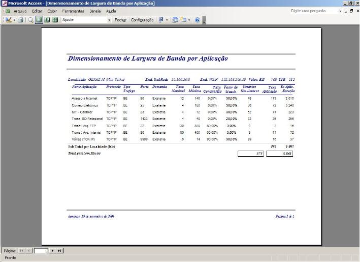
Task: Expand the help question dropdown arrow
Action: (340, 11)
